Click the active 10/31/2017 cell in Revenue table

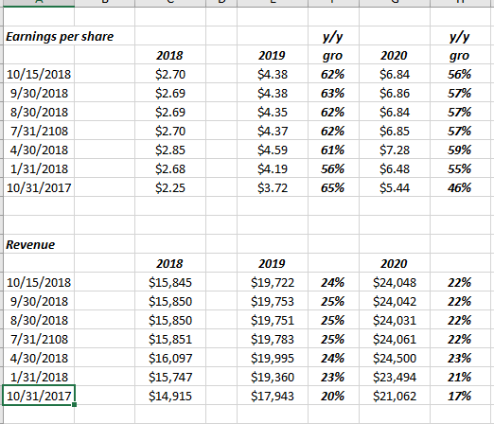(39, 396)
